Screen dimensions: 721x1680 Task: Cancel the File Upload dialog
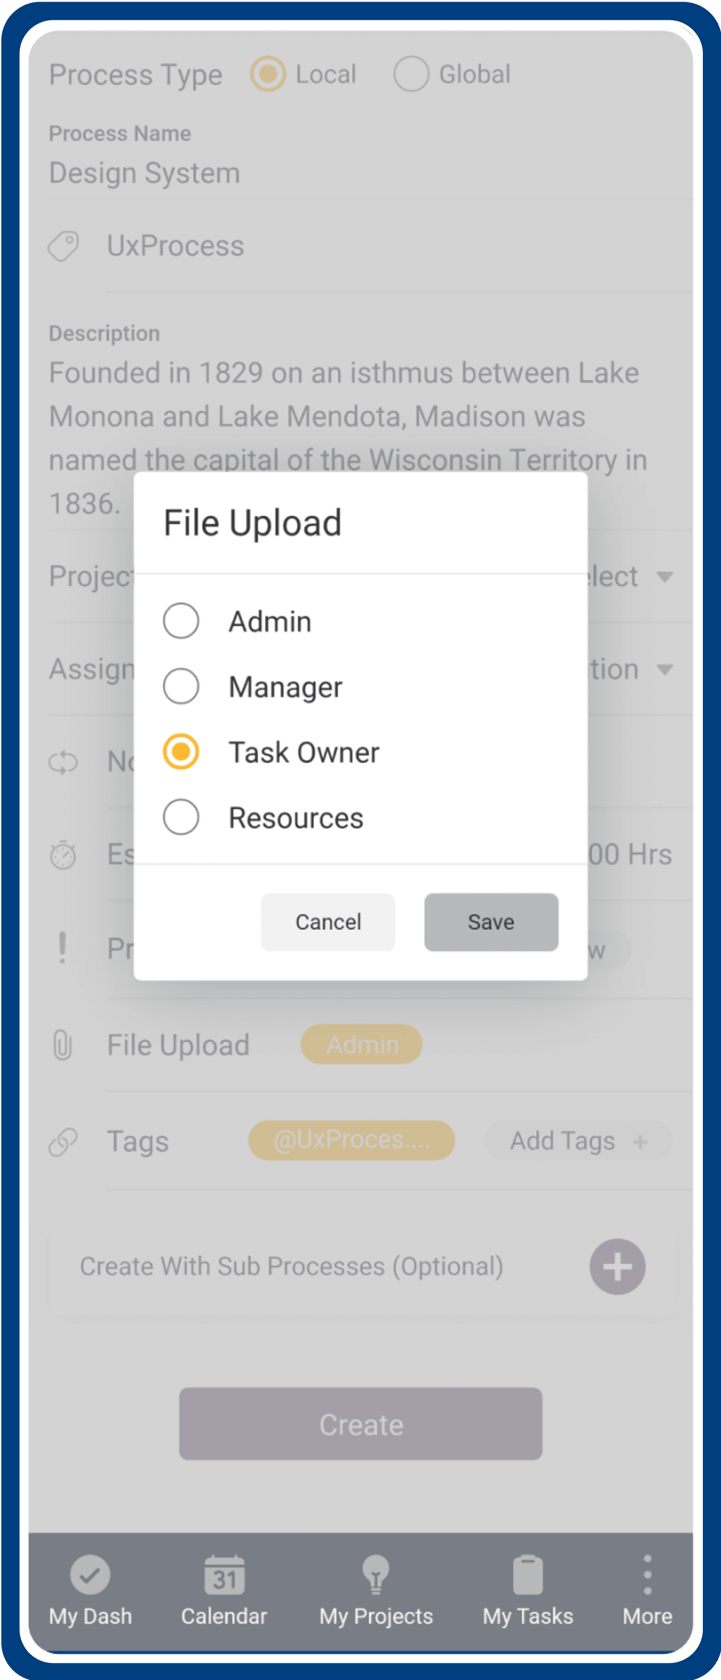click(328, 922)
